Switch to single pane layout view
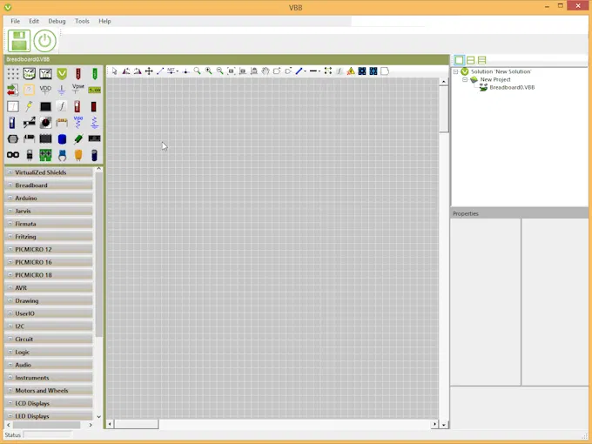 tap(459, 60)
